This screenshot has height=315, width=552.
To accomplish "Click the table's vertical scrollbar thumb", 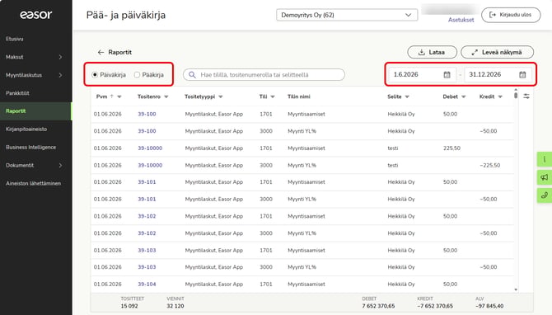I will tap(516, 95).
